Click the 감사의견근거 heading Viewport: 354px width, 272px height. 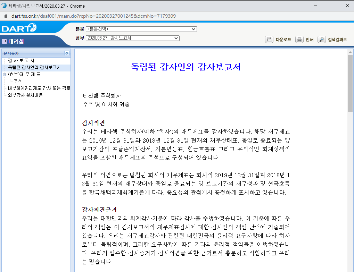(x=99, y=210)
